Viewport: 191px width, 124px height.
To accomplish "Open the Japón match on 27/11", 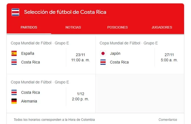I will [x=140, y=55].
